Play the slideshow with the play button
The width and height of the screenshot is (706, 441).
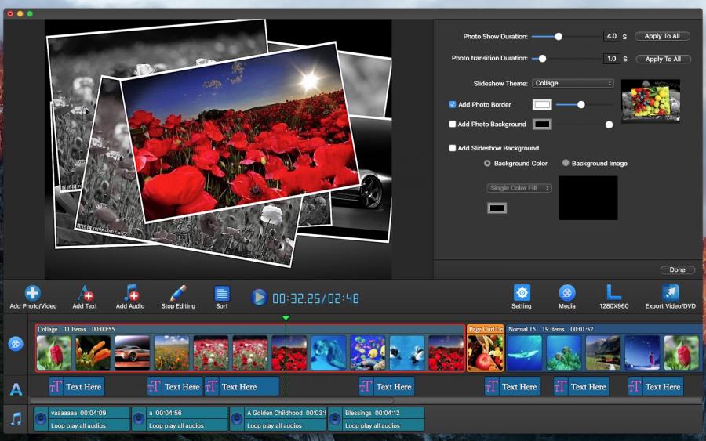[x=259, y=297]
